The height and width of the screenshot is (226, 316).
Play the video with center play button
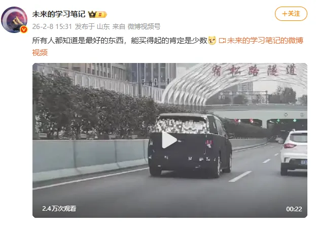(169, 140)
